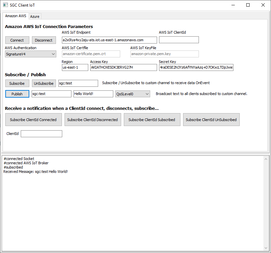
Task: Click the 'Subscribe / UnSubscribe to custom channel' description
Action: [156, 83]
